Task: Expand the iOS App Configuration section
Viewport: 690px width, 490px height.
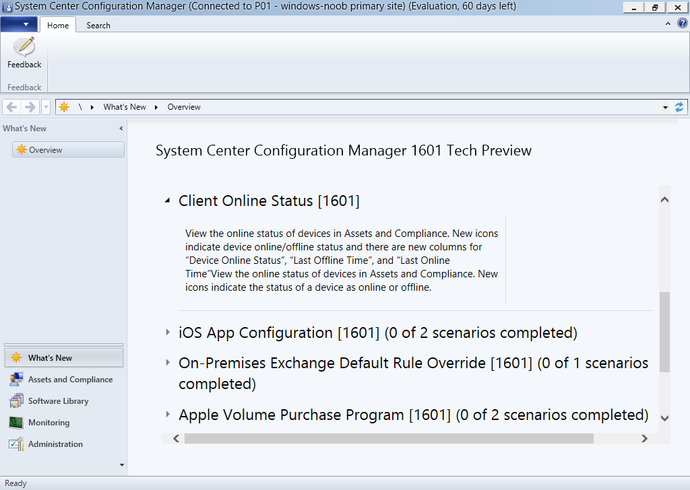Action: (x=168, y=332)
